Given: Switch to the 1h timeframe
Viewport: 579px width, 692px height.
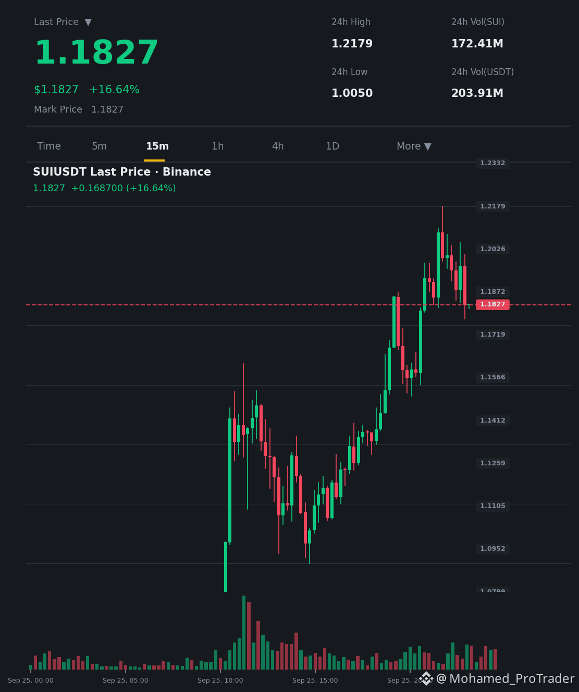Looking at the screenshot, I should coord(217,146).
